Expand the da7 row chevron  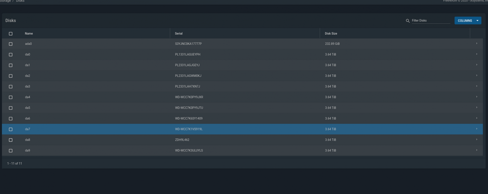coord(477,129)
